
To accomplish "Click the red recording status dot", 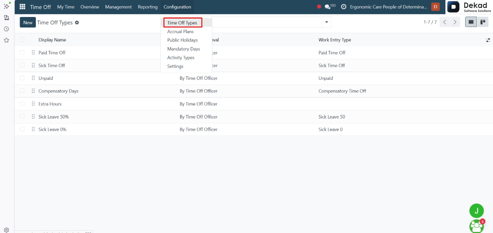I will (319, 7).
